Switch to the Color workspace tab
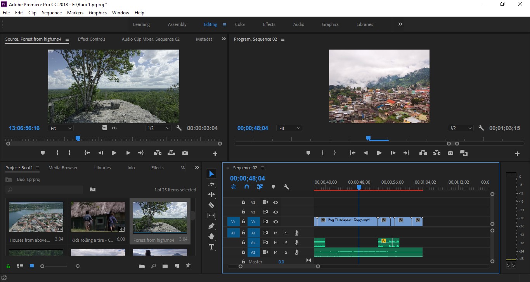The height and width of the screenshot is (282, 530). click(240, 24)
